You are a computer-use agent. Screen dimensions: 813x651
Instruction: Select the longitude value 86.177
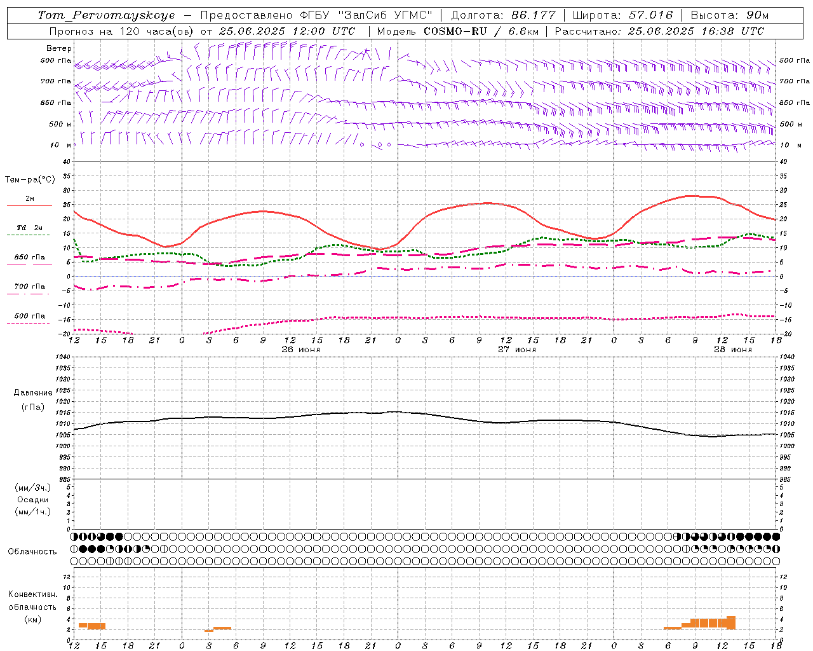tap(534, 15)
